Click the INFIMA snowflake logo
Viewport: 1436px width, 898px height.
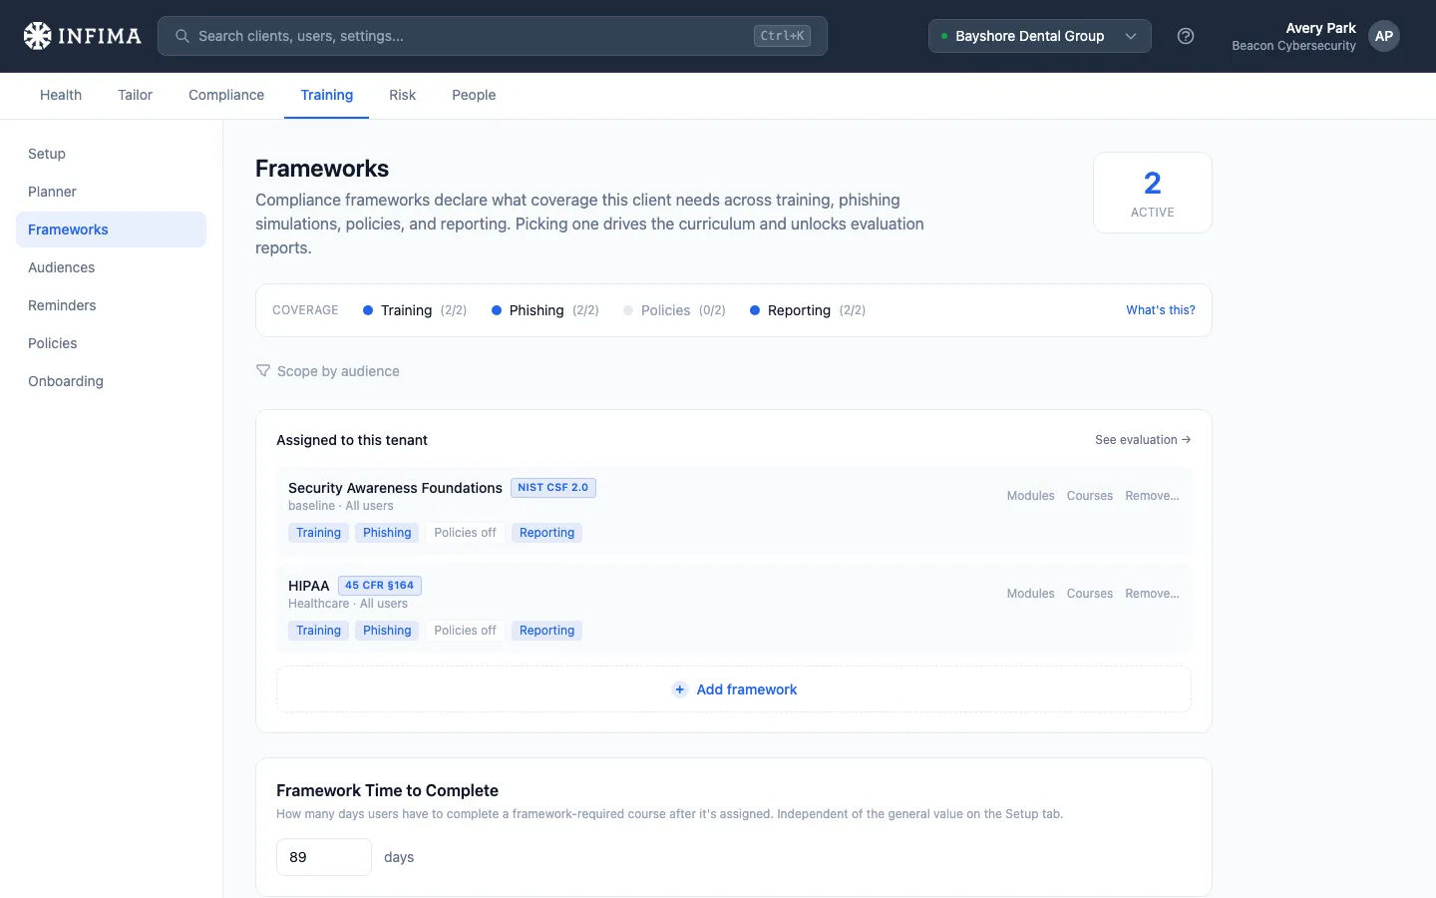(x=37, y=36)
